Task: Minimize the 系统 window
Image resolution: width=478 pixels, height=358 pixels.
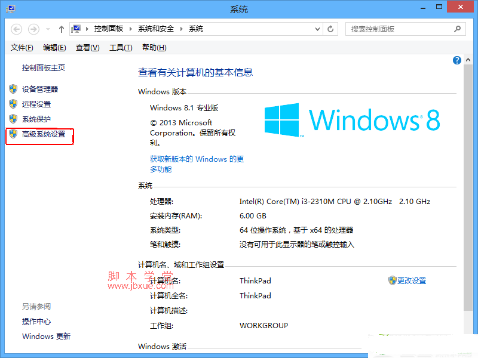Action: pos(423,8)
